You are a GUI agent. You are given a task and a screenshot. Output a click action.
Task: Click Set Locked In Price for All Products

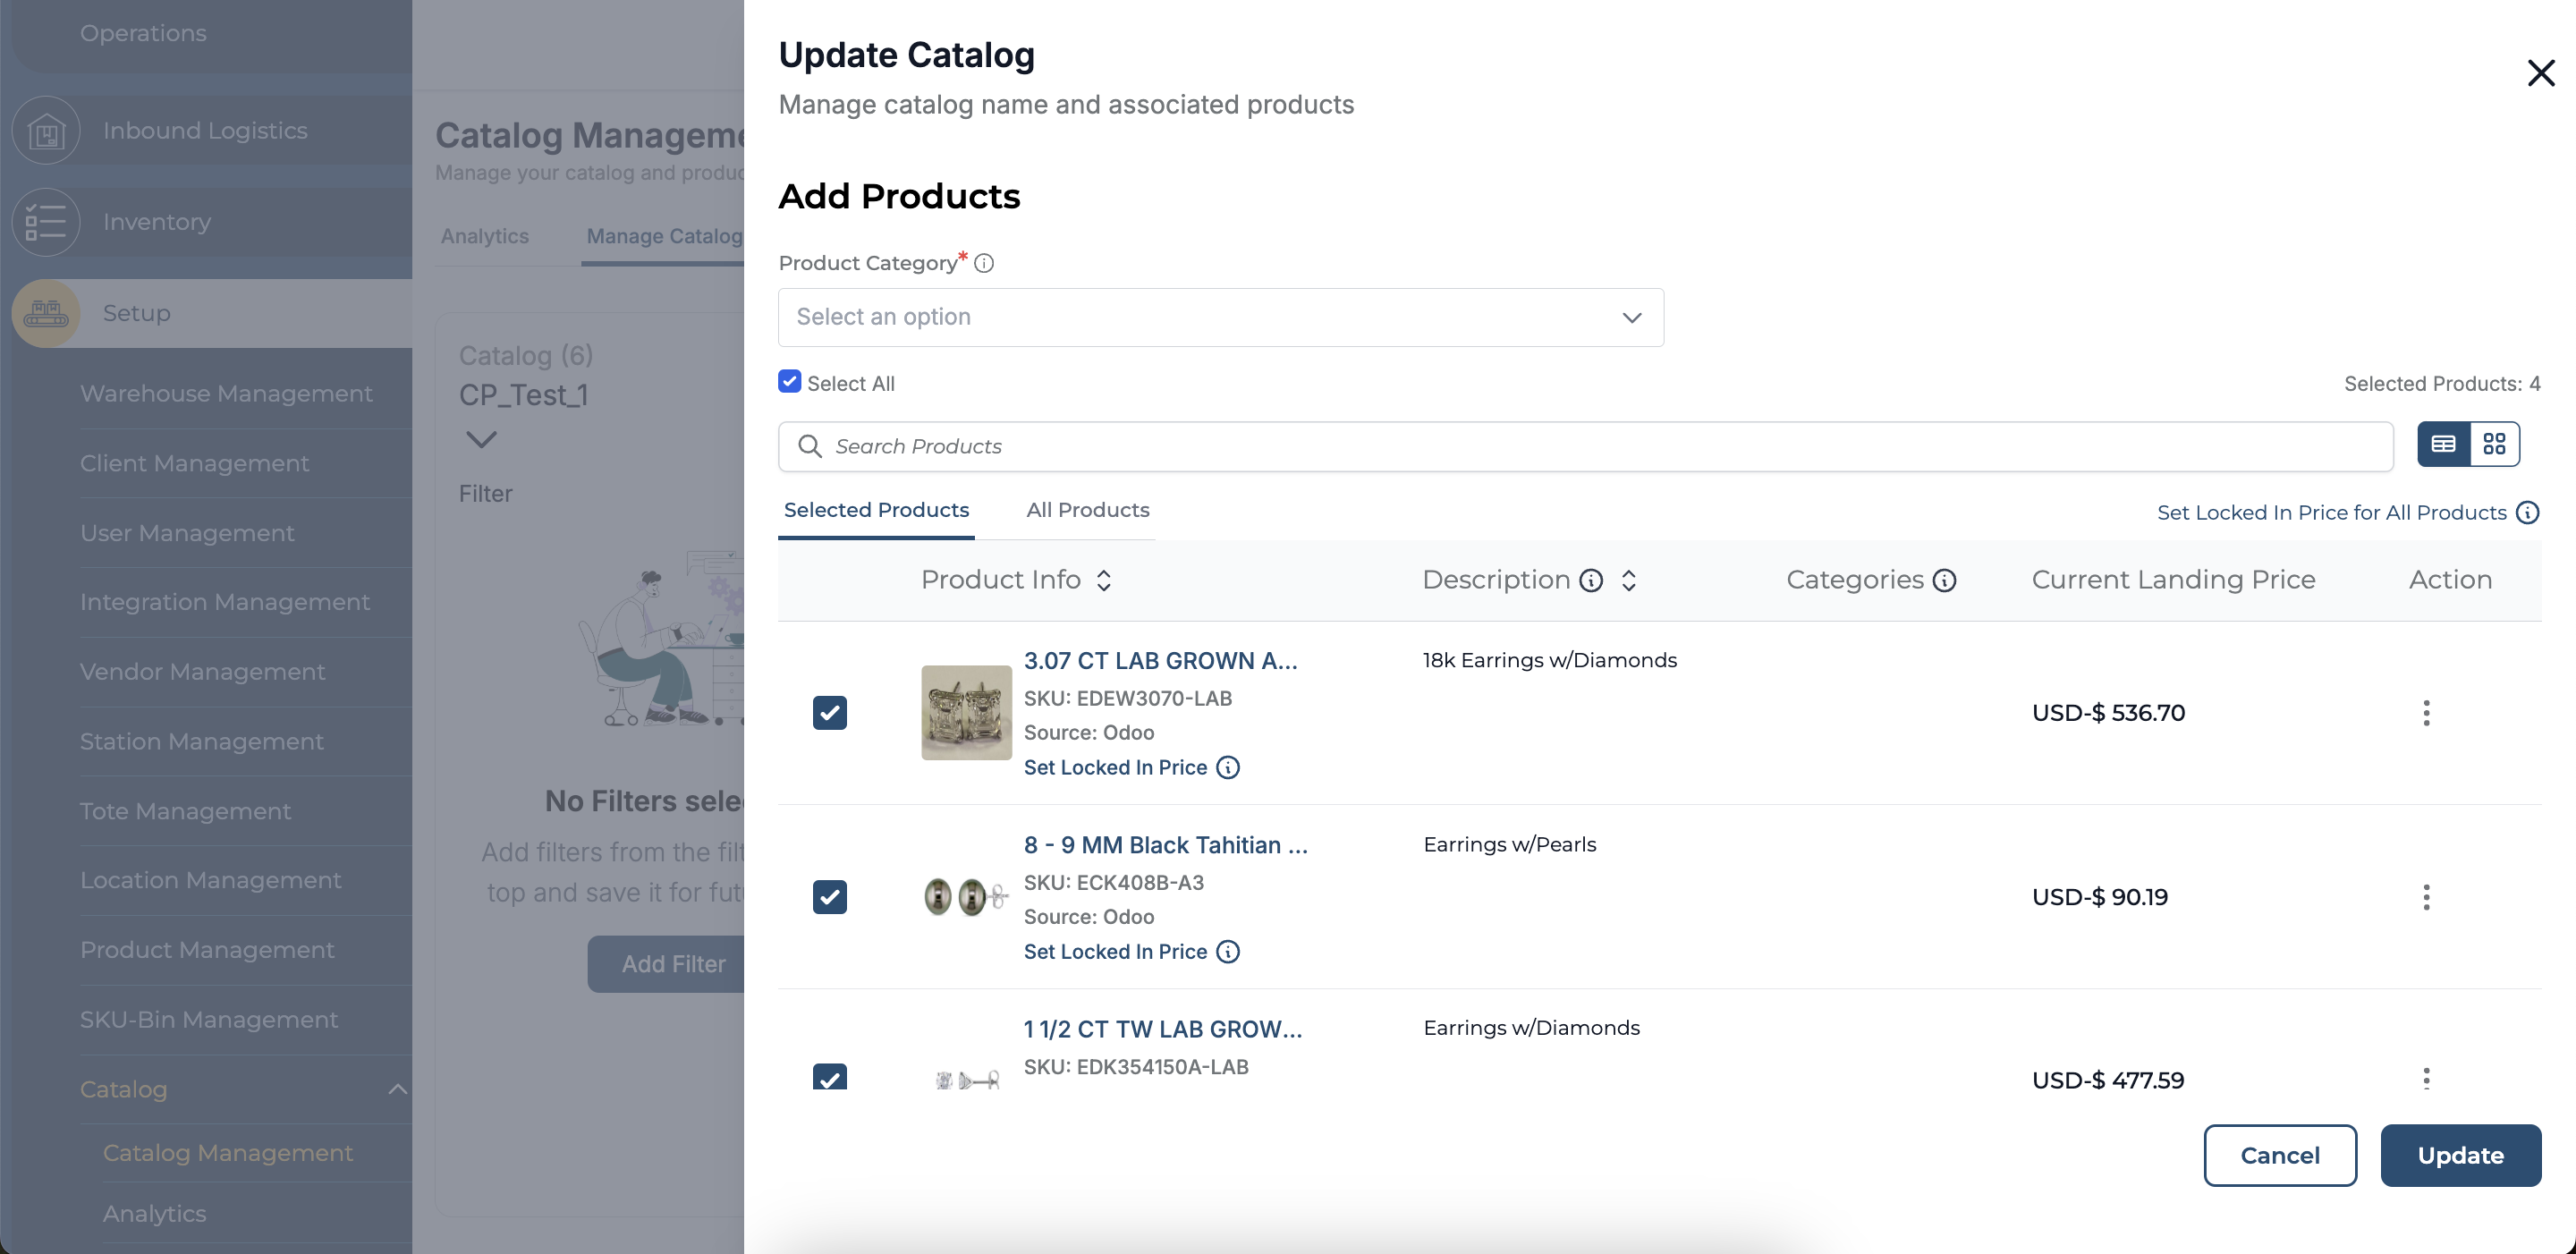(x=2331, y=513)
